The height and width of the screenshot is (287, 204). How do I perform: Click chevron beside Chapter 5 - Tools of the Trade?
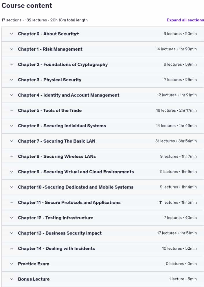click(x=12, y=111)
